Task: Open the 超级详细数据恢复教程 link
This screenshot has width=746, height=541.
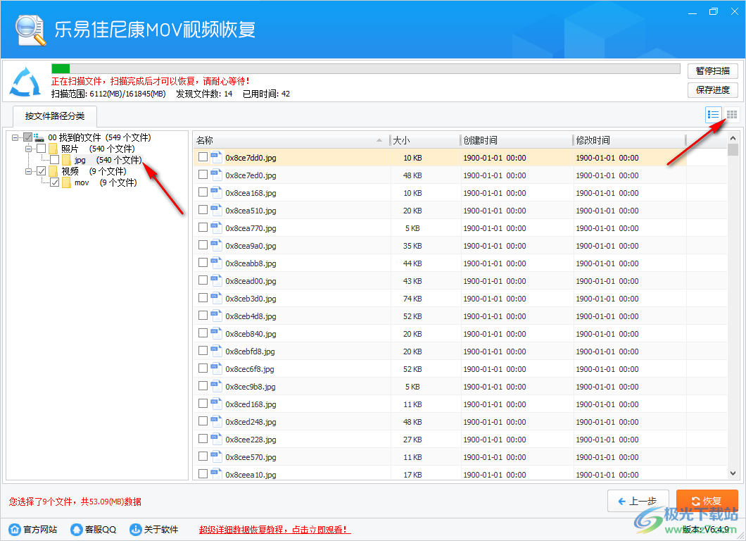Action: click(x=275, y=530)
